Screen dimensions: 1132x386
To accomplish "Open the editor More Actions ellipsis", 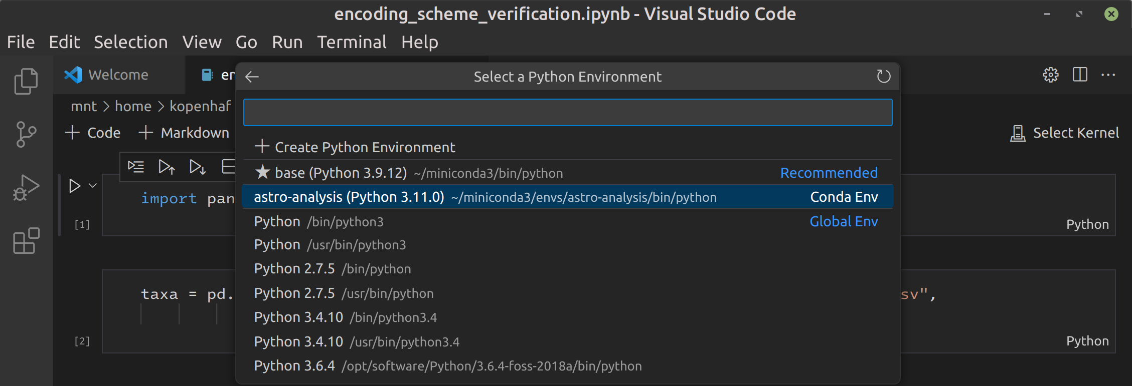I will [x=1108, y=75].
